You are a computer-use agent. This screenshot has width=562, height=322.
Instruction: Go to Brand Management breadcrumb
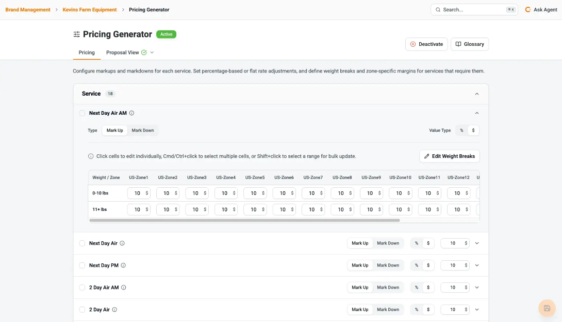[28, 10]
